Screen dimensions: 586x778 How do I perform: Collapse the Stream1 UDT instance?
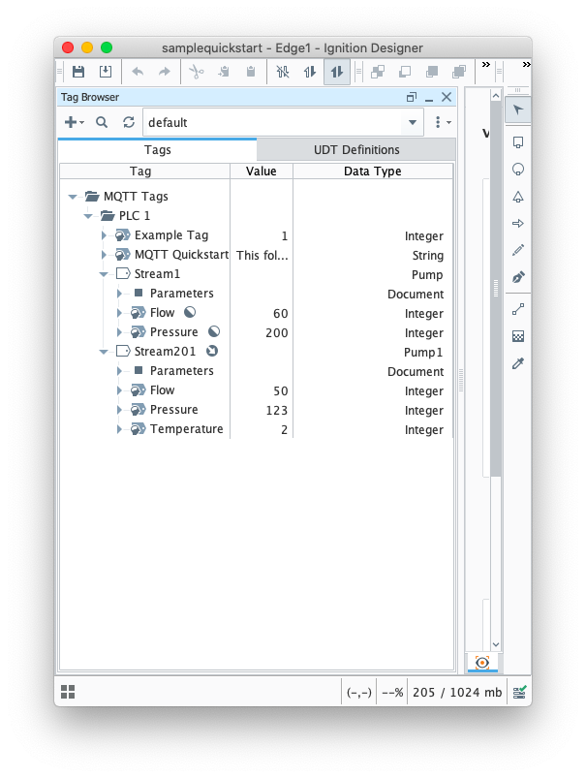click(x=104, y=274)
